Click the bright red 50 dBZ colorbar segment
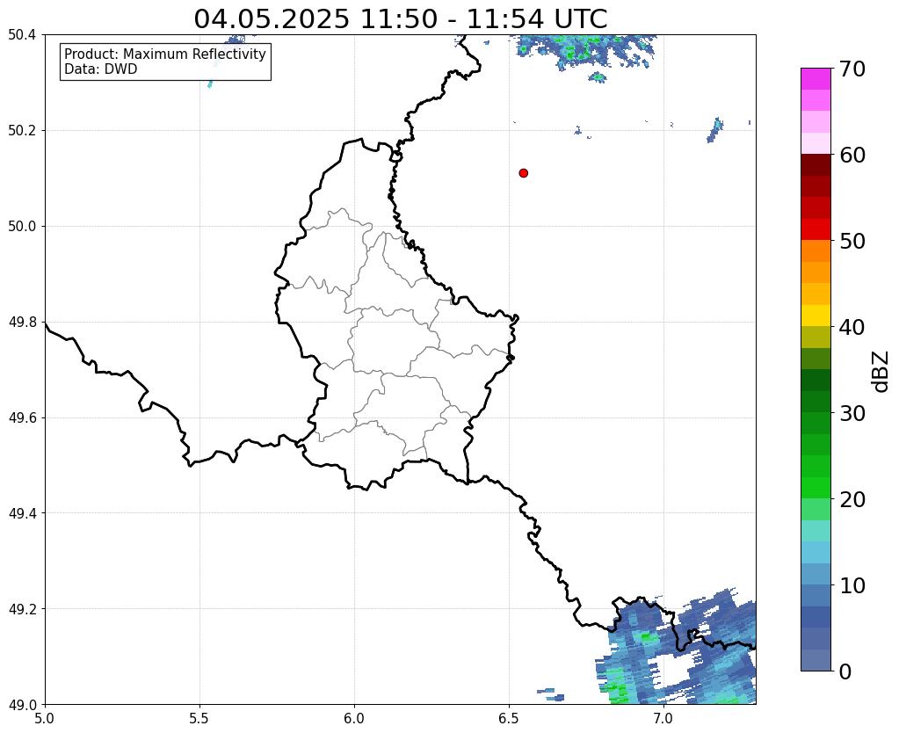 [x=816, y=229]
